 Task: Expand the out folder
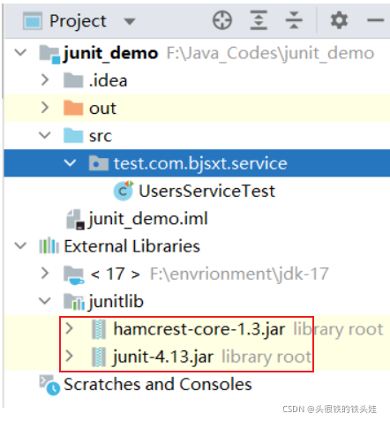(x=45, y=108)
